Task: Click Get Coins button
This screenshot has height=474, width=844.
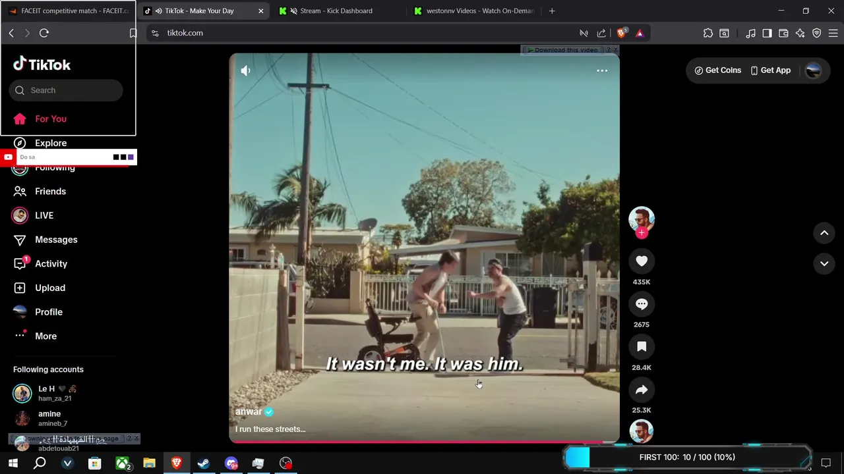Action: coord(717,70)
